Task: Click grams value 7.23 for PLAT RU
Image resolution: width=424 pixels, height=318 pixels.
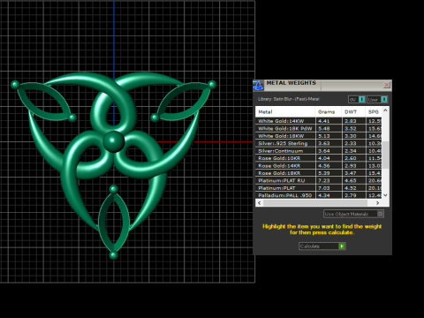Action: point(324,180)
